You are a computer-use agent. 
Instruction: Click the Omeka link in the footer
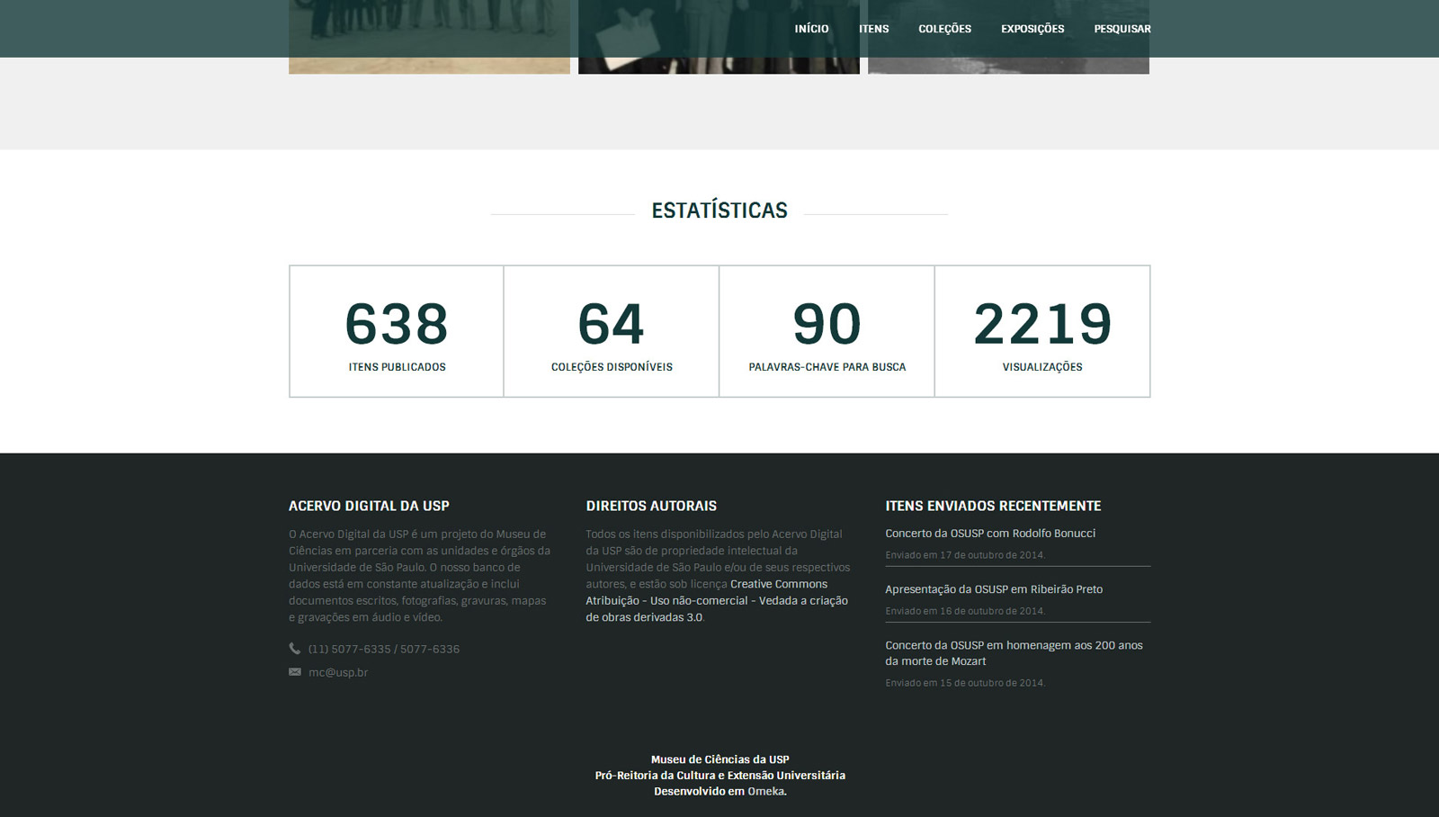[765, 792]
